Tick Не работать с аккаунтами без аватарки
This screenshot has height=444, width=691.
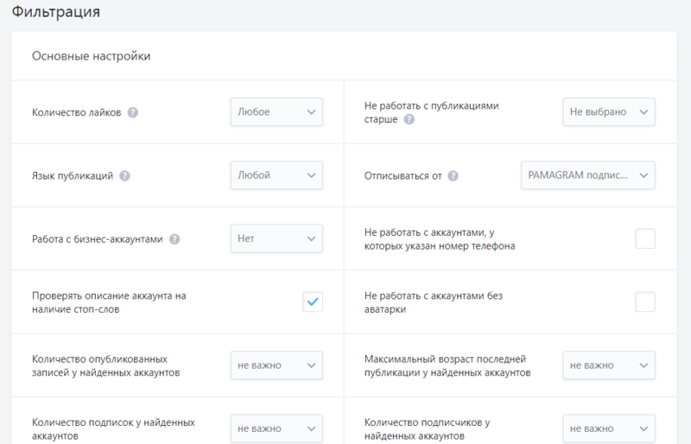pyautogui.click(x=644, y=301)
